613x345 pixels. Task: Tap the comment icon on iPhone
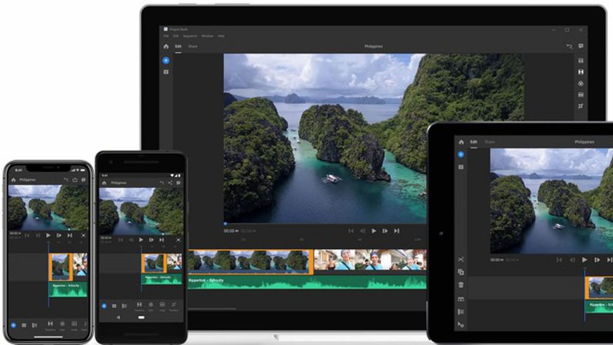(x=83, y=180)
